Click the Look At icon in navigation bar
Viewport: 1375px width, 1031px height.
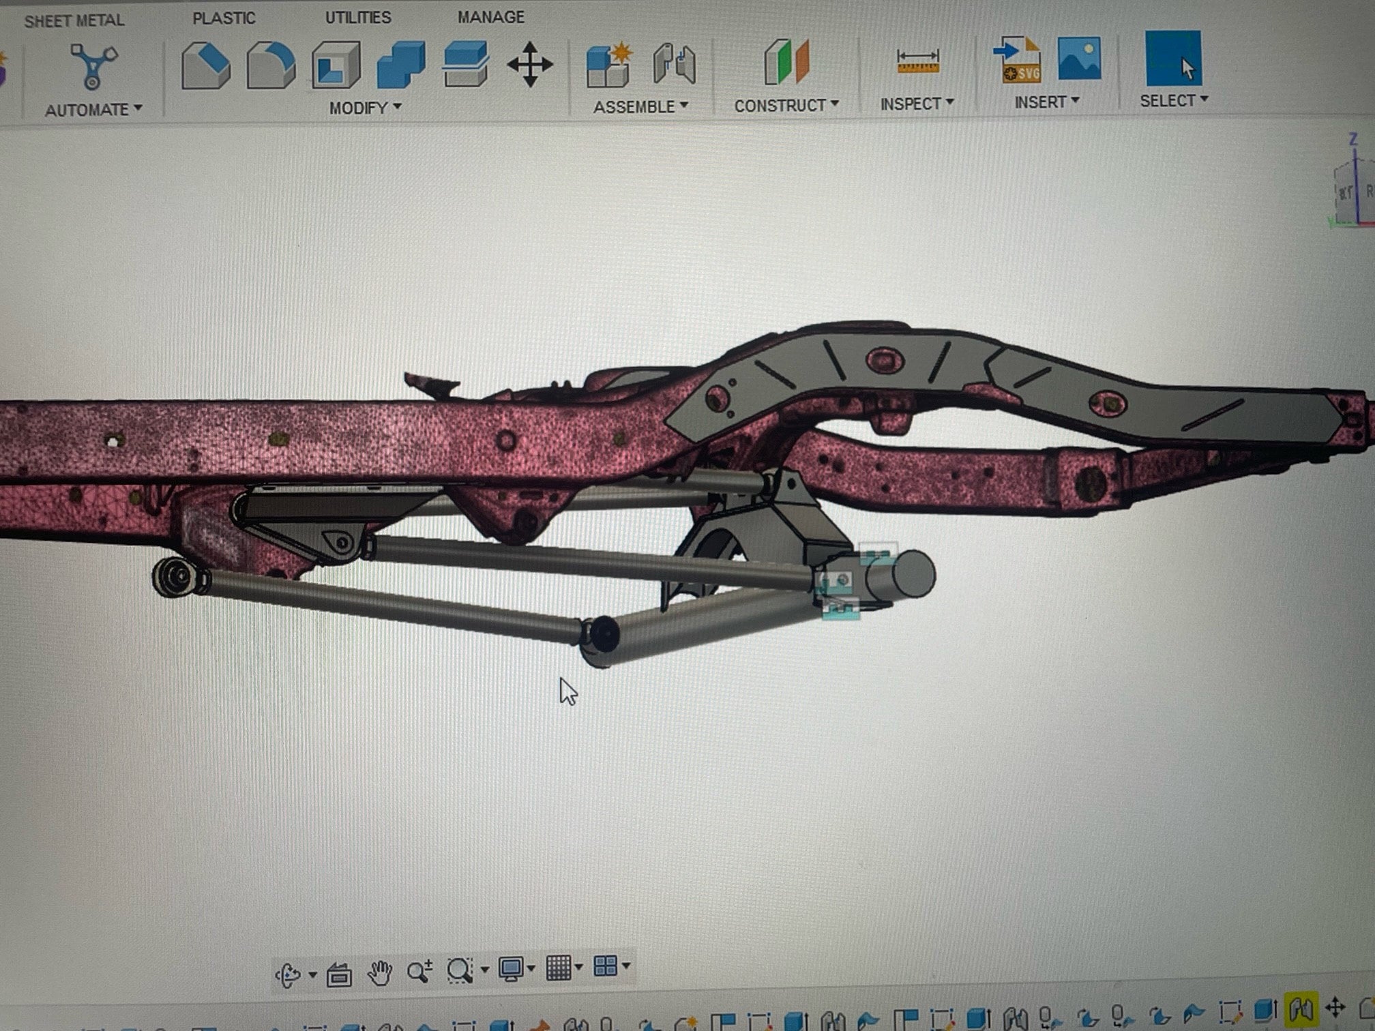click(x=339, y=974)
